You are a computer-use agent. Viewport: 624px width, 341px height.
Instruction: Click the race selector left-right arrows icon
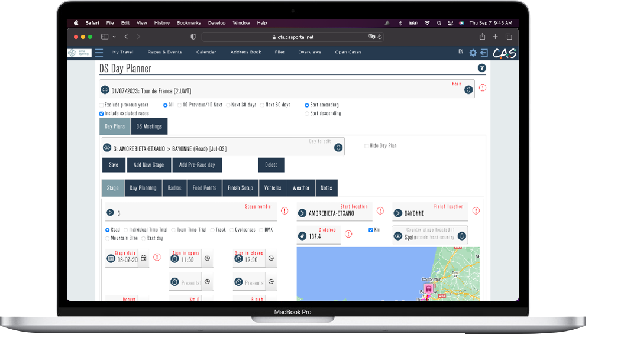click(105, 90)
